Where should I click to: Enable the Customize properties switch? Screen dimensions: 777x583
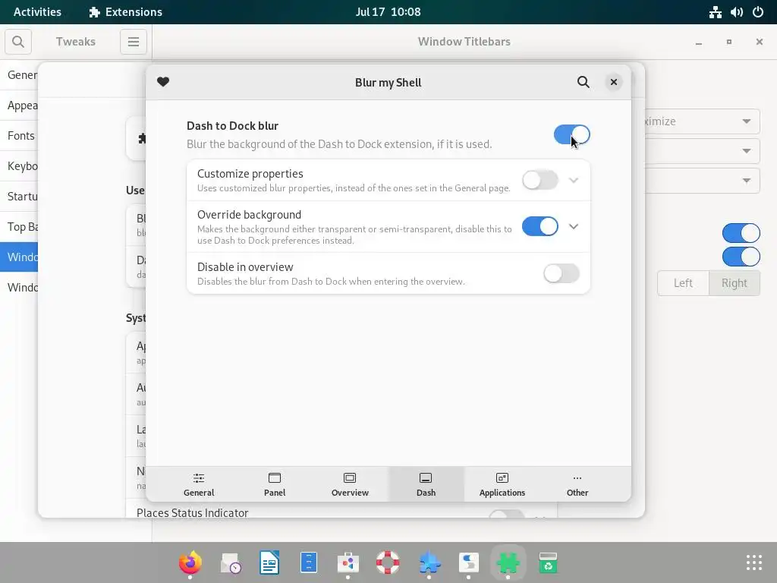click(x=540, y=180)
